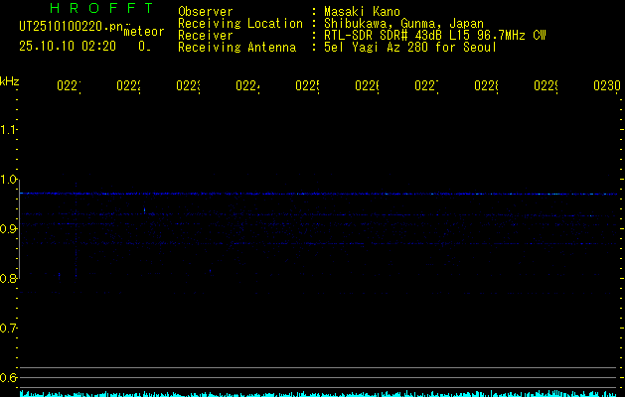Viewport: 625px width, 397px height.
Task: Select the 0.9 frequency axis label
Action: (x=9, y=229)
